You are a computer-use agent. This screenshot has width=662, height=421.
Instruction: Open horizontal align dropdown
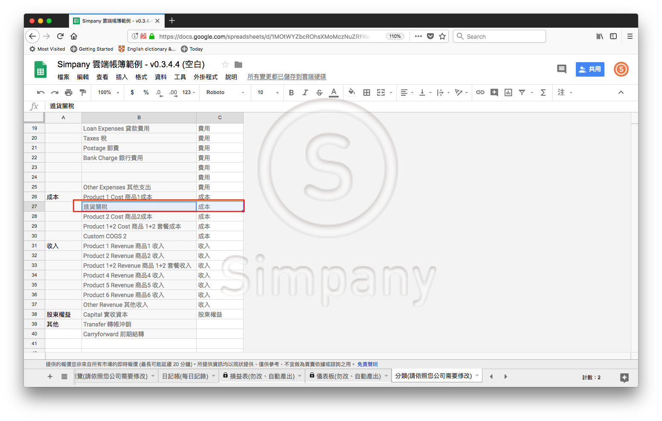click(407, 92)
